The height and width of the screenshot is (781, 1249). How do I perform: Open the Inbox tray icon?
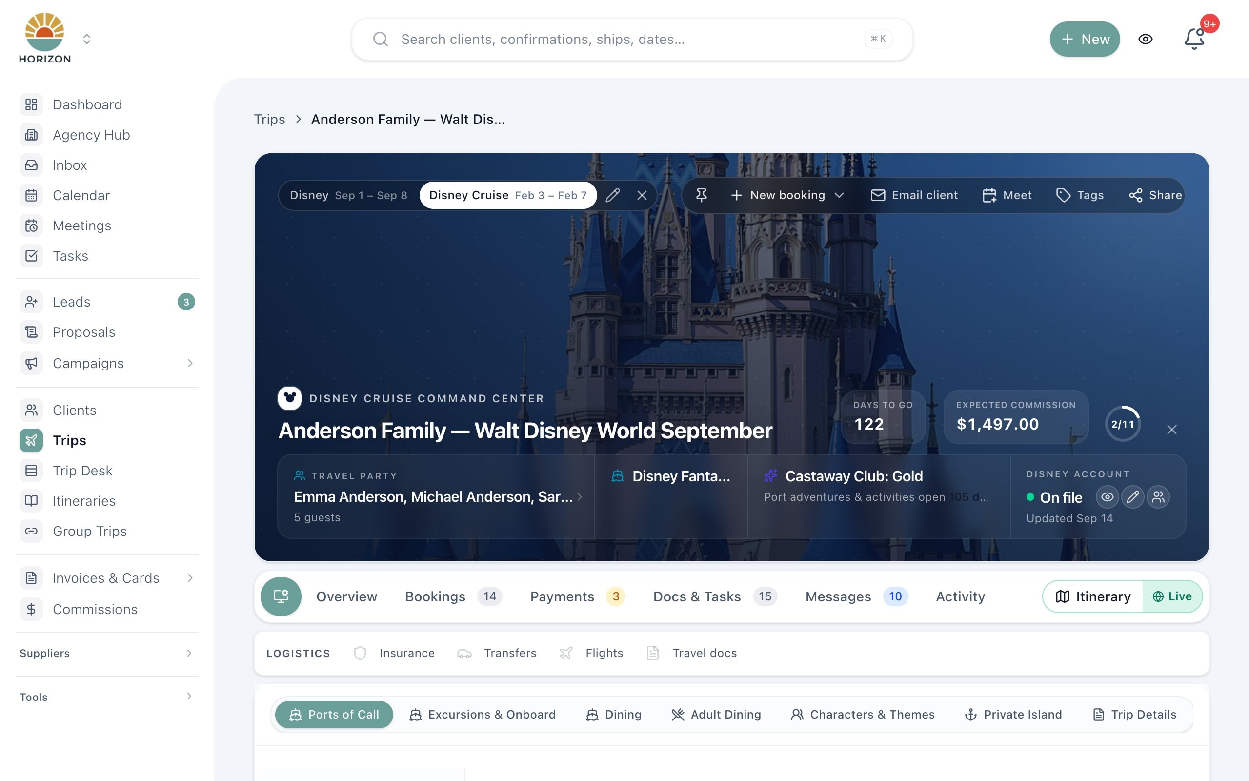click(x=32, y=165)
